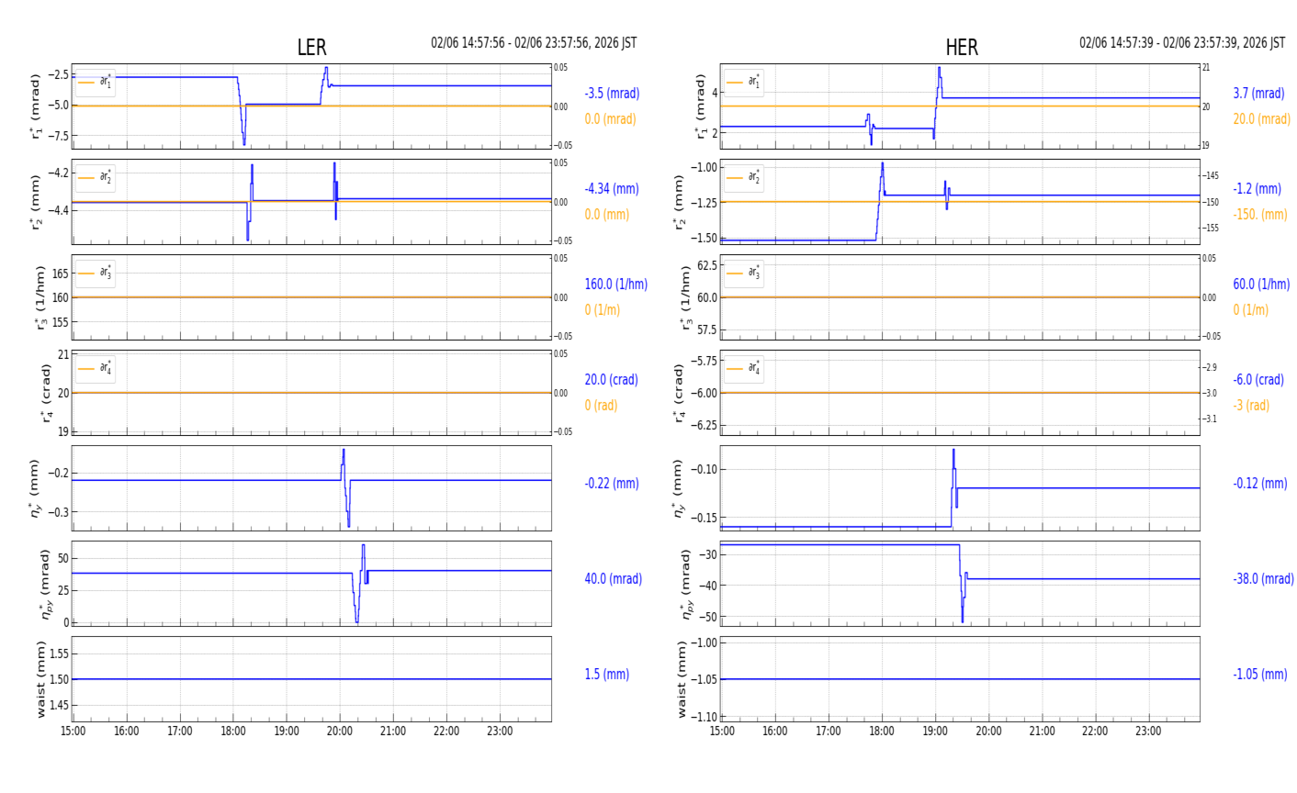Click the LER orange value 0.0 (mrad)
Image resolution: width=1297 pixels, height=793 pixels.
(x=610, y=119)
